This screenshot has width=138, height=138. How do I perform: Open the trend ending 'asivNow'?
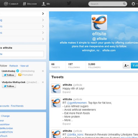click(5, 124)
